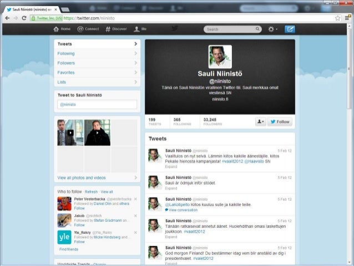Play first video thumbnail with suited man
The height and width of the screenshot is (266, 354).
[x=70, y=132]
